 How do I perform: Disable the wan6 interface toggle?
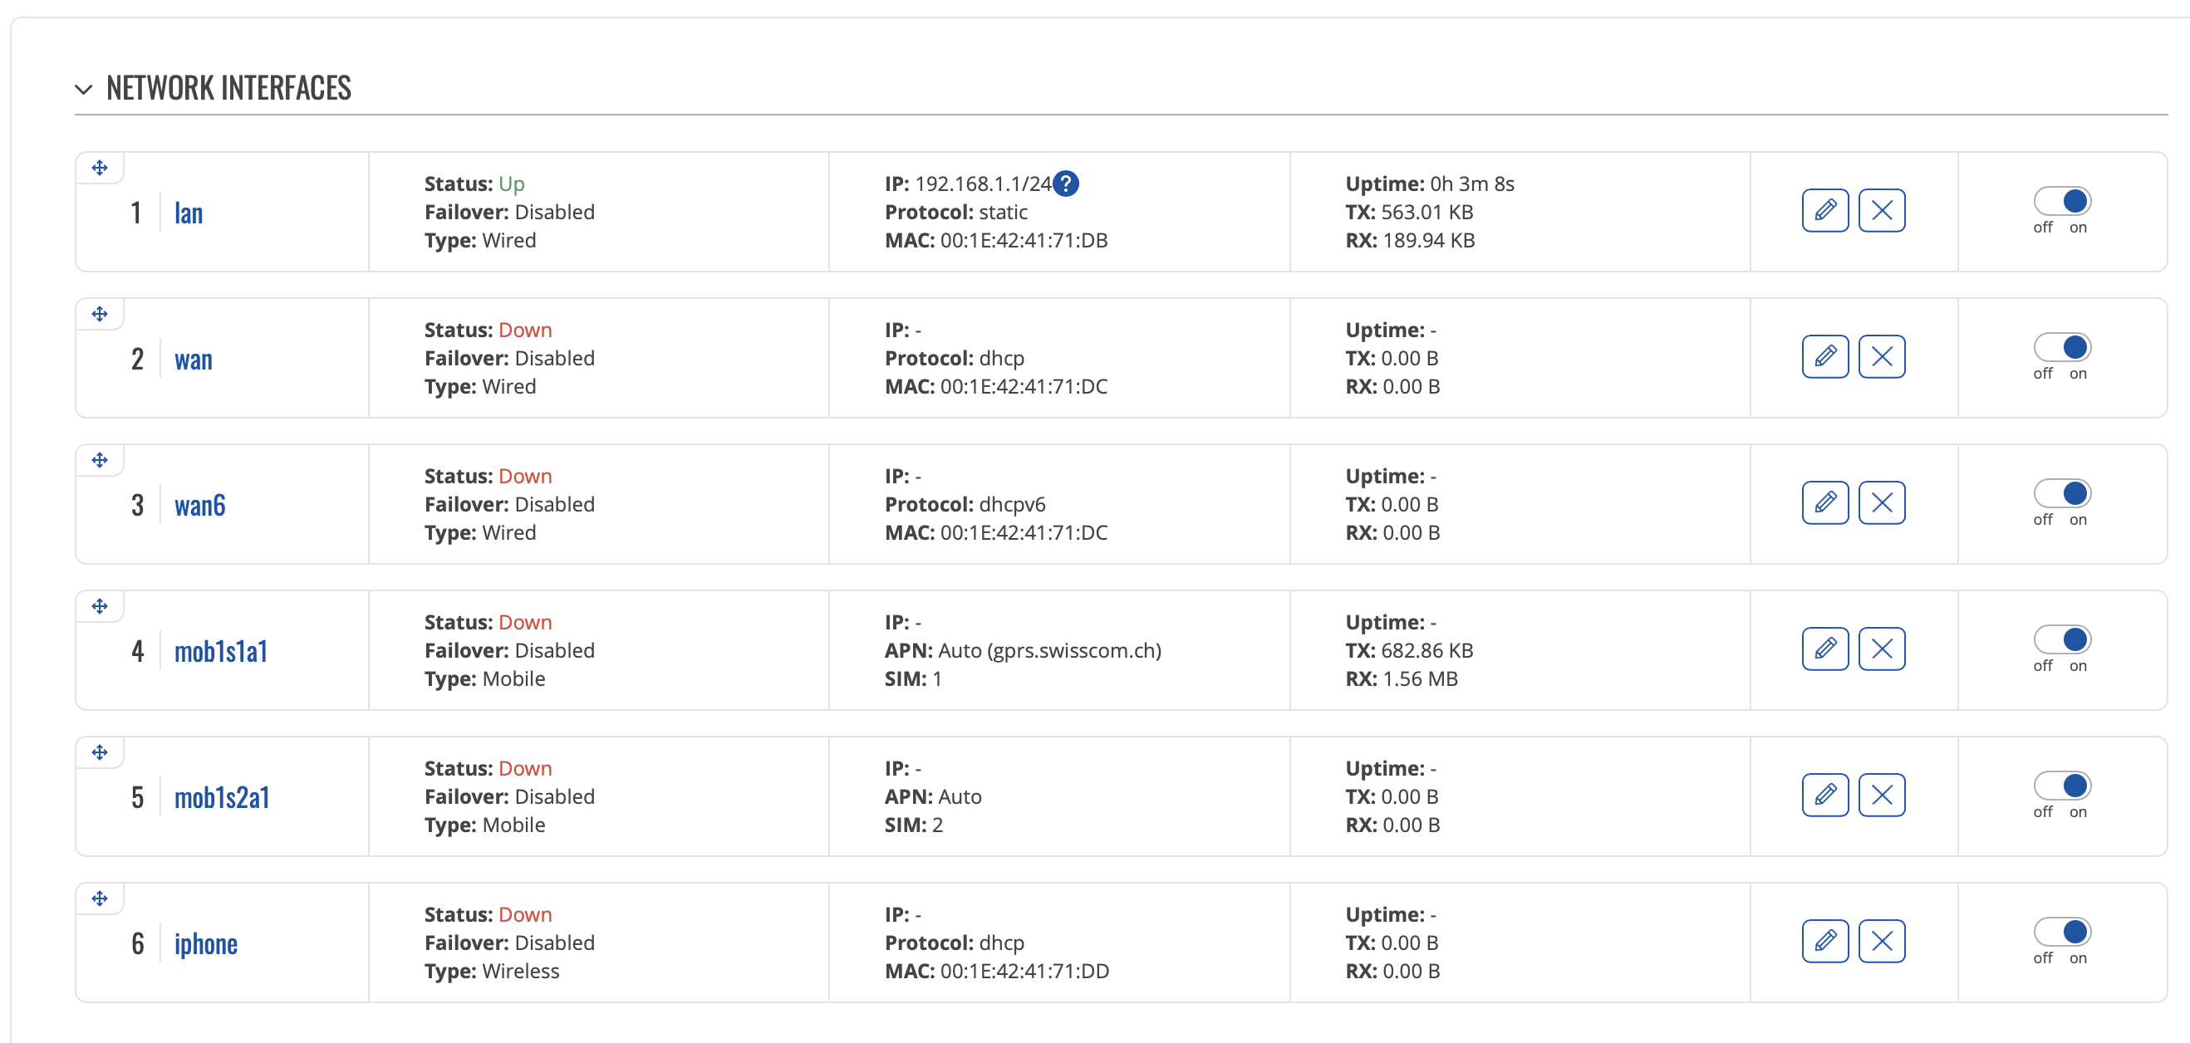click(2061, 494)
